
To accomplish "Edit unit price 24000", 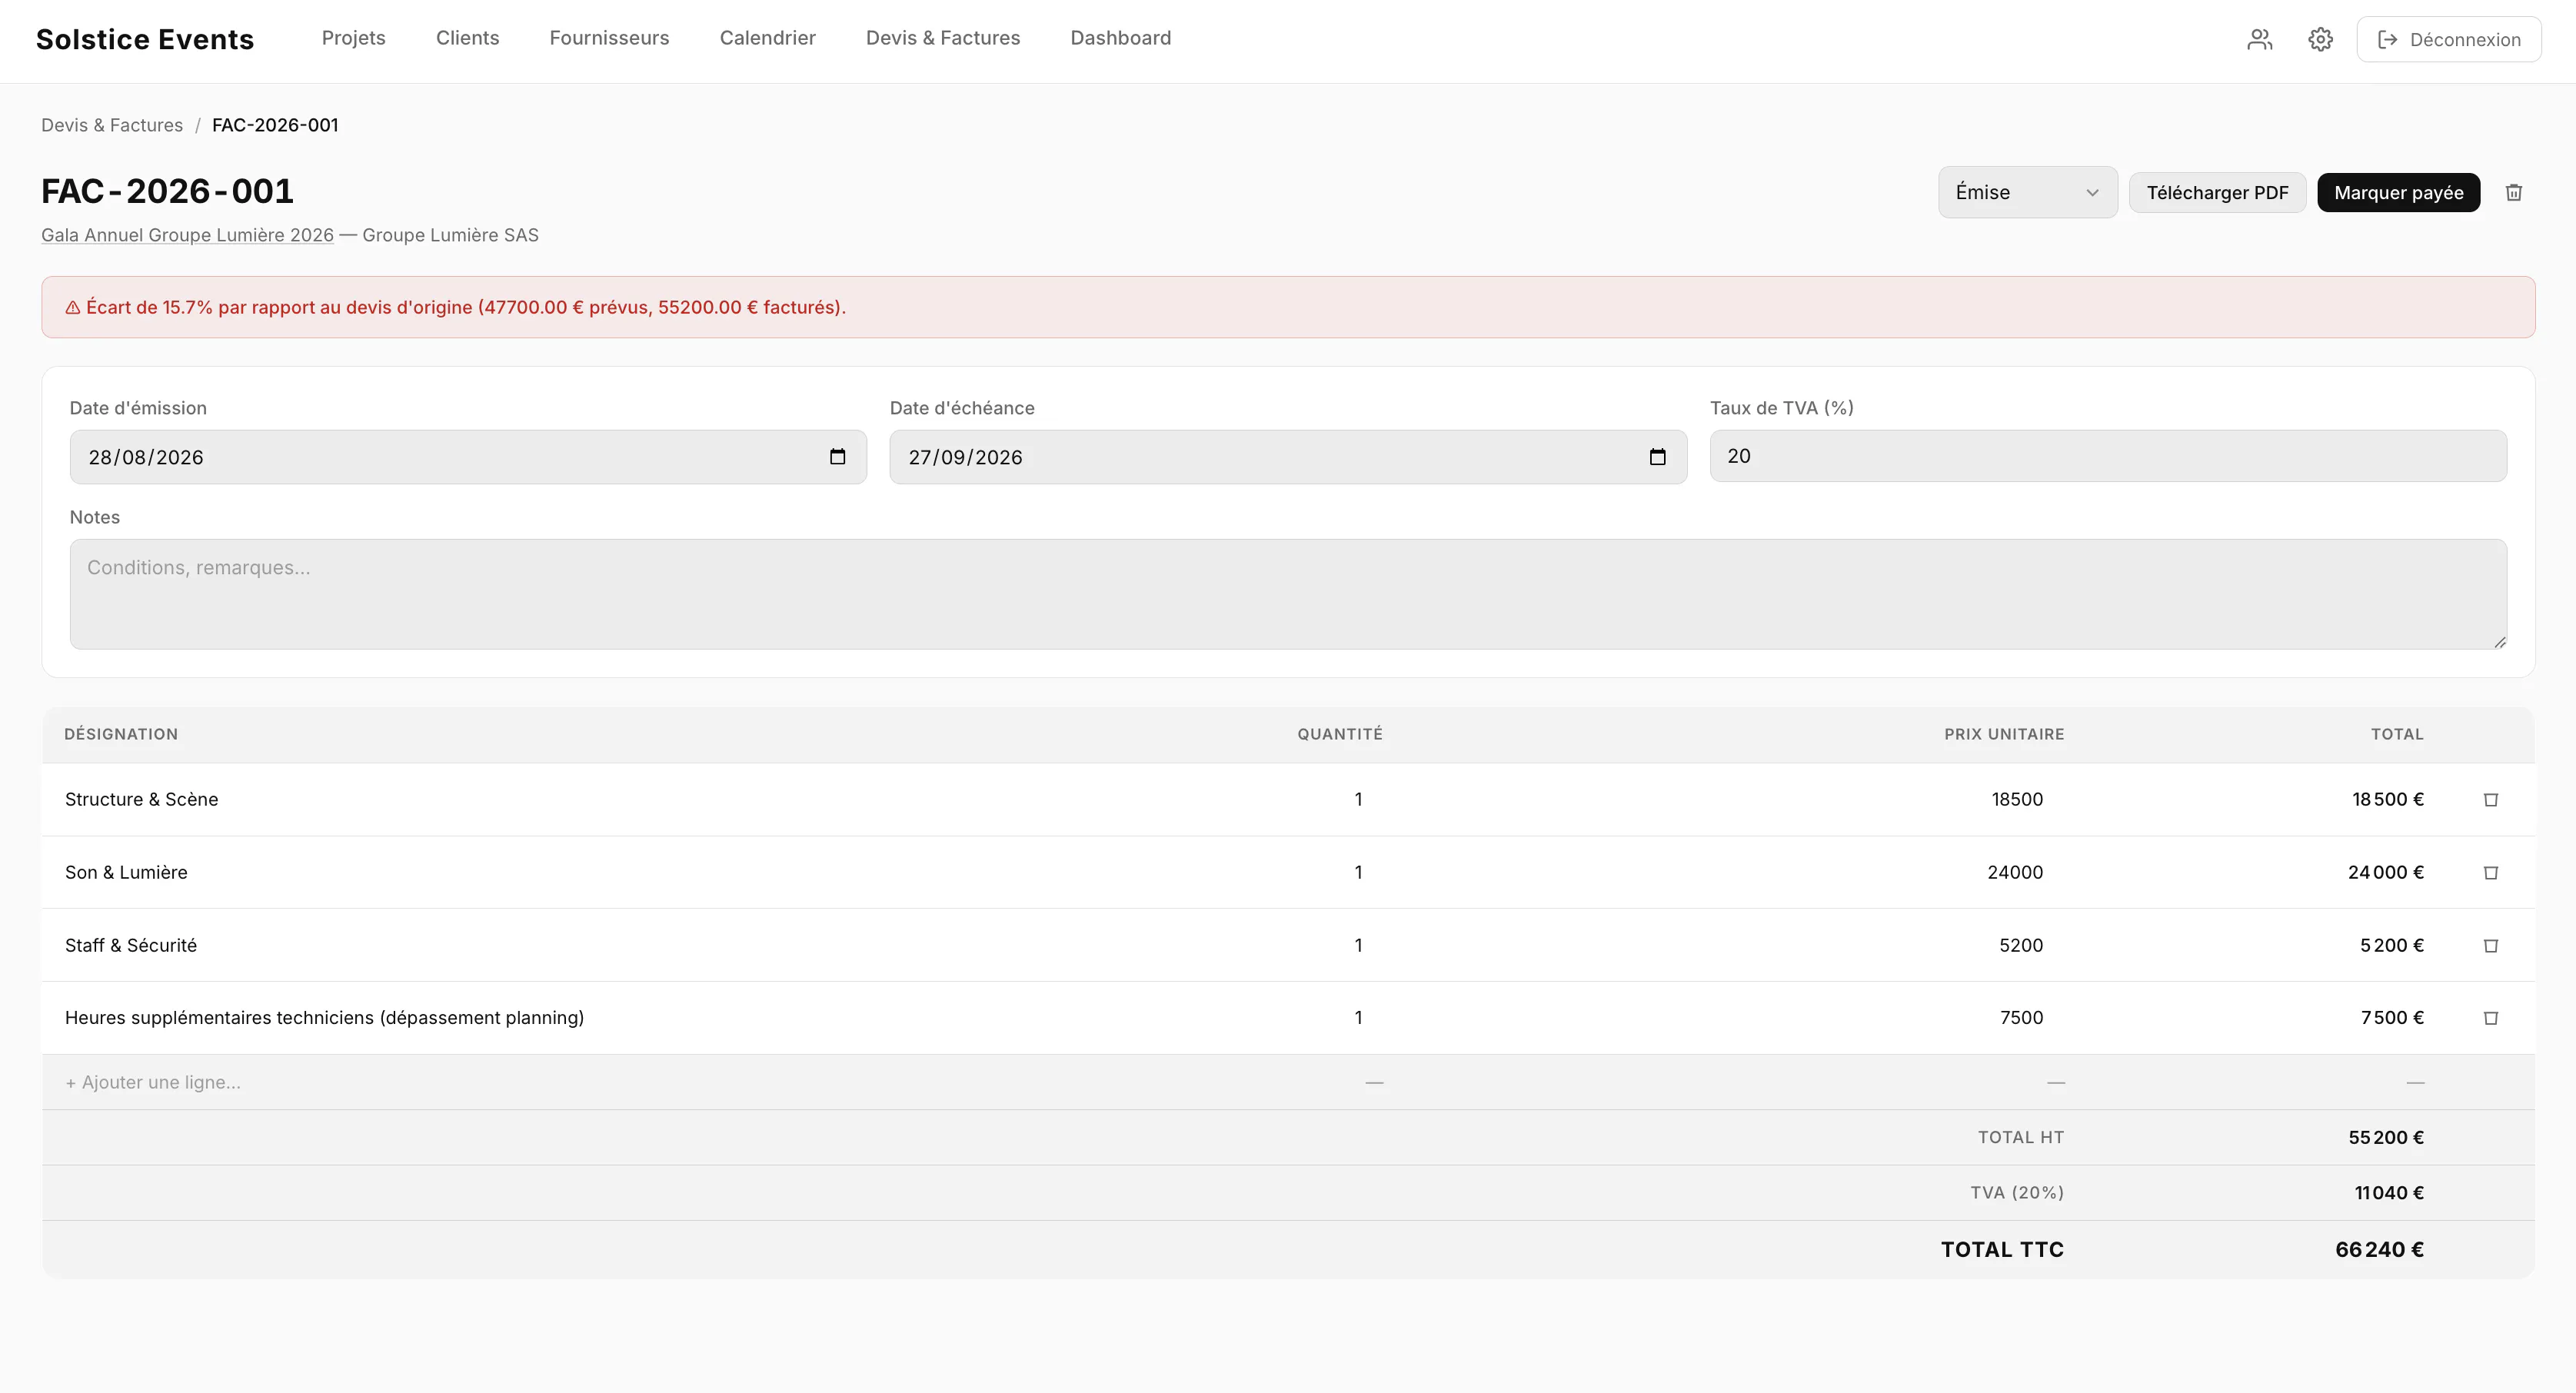I will click(2015, 872).
